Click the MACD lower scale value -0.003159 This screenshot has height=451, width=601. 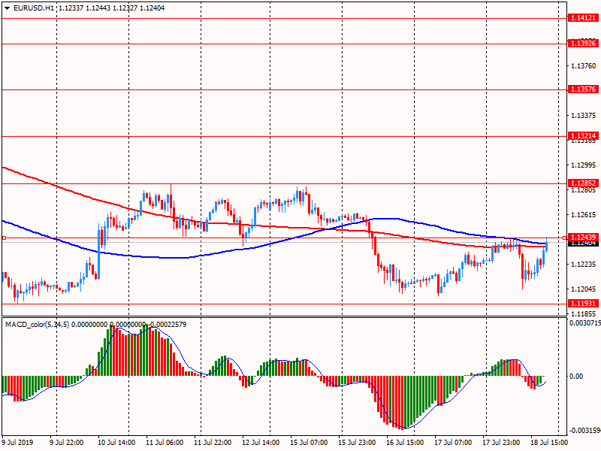point(585,430)
